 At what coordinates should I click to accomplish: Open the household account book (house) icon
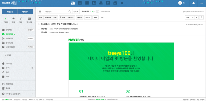coord(115,3)
